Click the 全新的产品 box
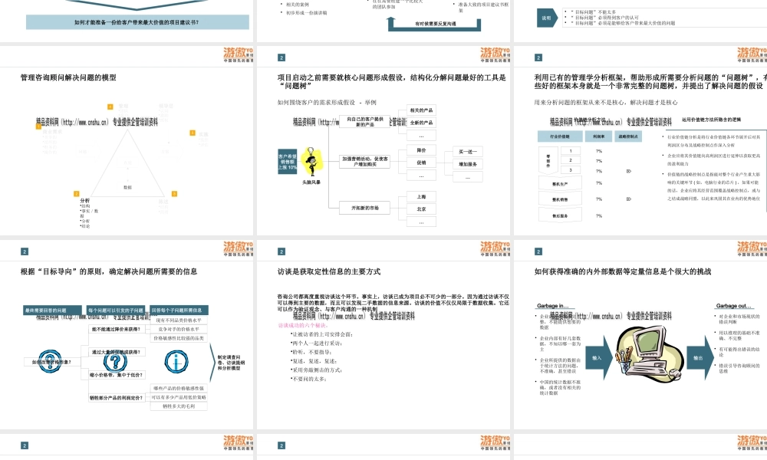This screenshot has height=460, width=767. (421, 123)
